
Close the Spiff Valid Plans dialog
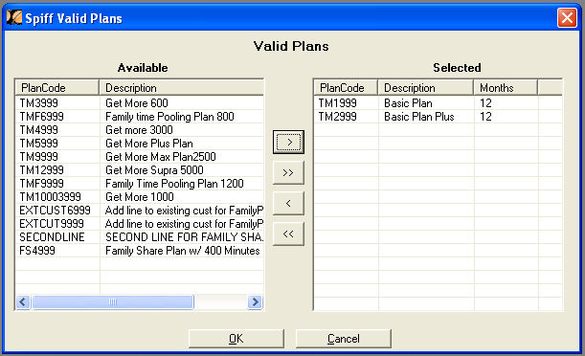567,17
